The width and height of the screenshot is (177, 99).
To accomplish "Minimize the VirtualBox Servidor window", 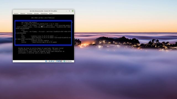I will [66, 11].
